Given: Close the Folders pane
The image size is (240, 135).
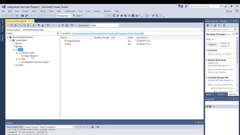Looking at the screenshot, I should click(58, 33).
